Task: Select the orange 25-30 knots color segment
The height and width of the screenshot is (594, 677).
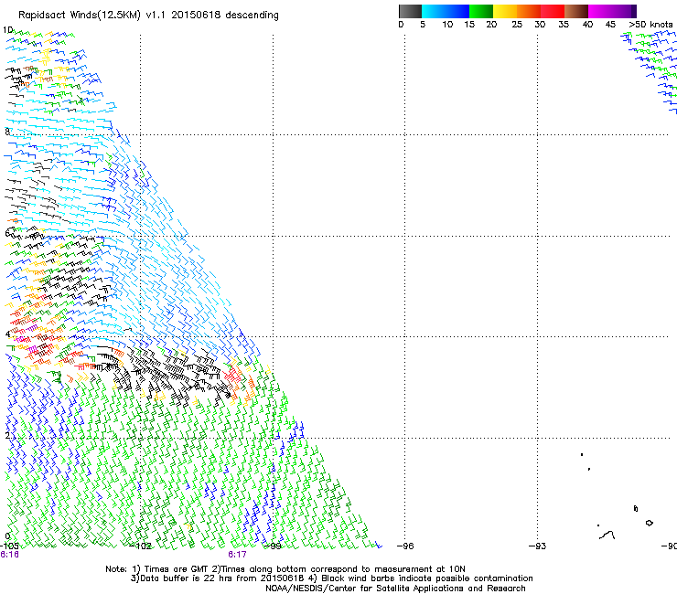Action: 529,11
